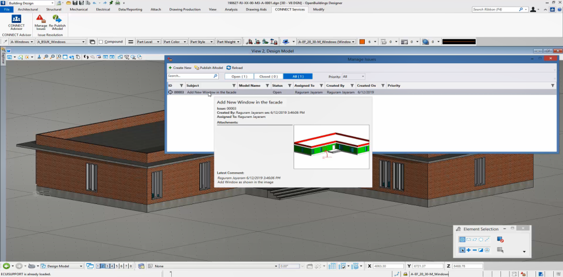Screen dimensions: 563x277
Task: Toggle view 8 in view group bar
Action: [x=131, y=266]
